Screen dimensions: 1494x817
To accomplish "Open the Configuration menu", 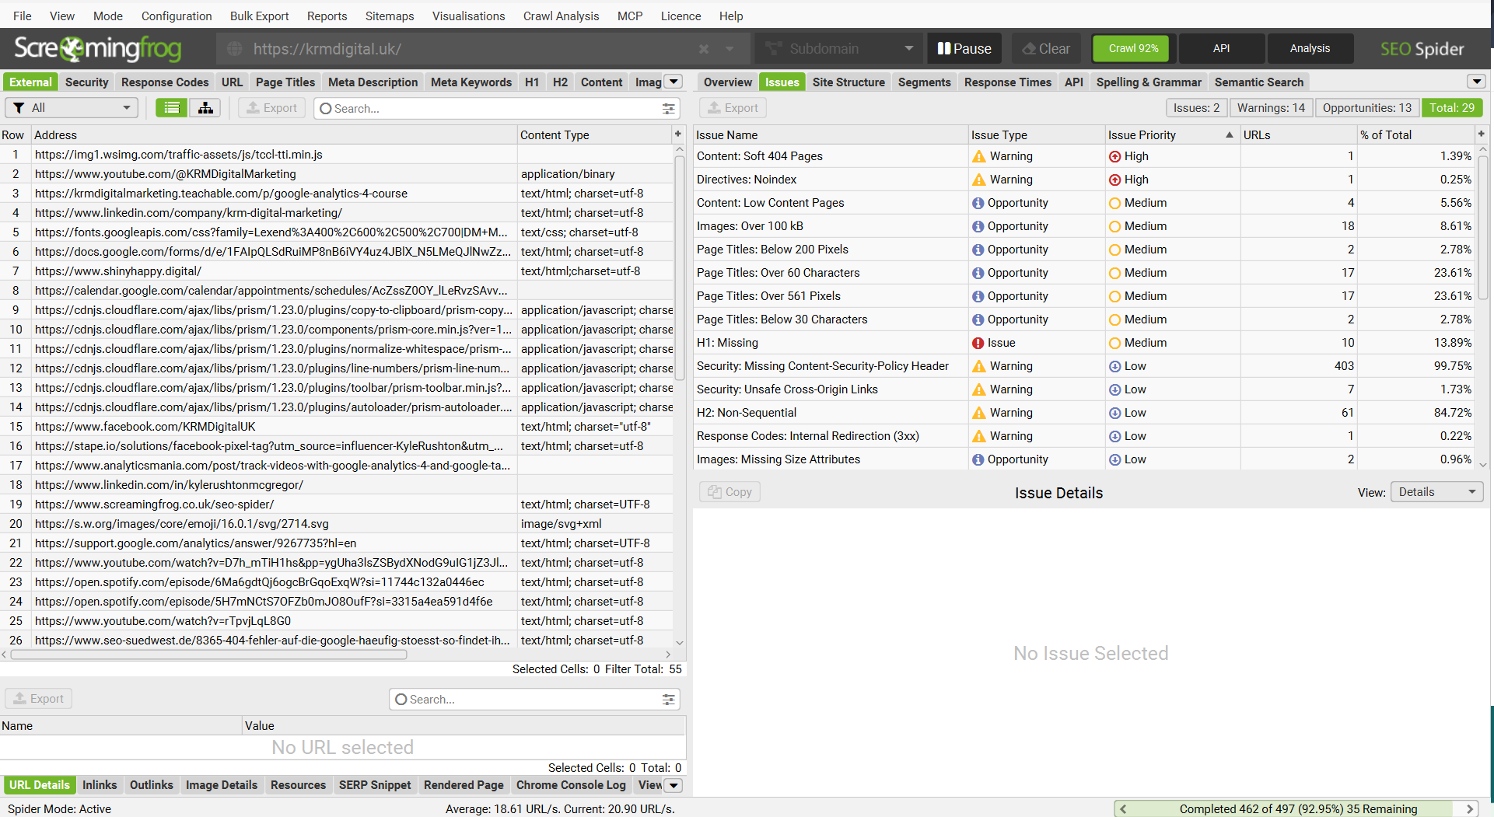I will point(177,16).
